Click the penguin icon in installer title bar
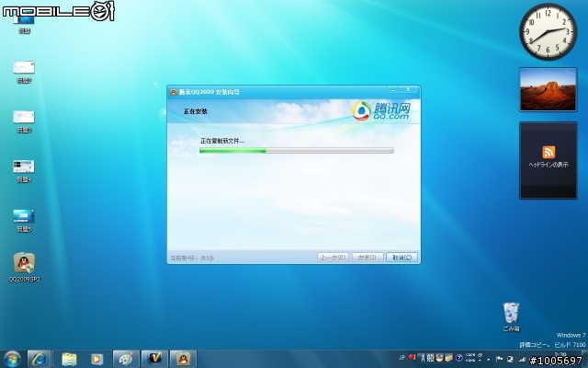Image resolution: width=588 pixels, height=368 pixels. click(x=174, y=92)
